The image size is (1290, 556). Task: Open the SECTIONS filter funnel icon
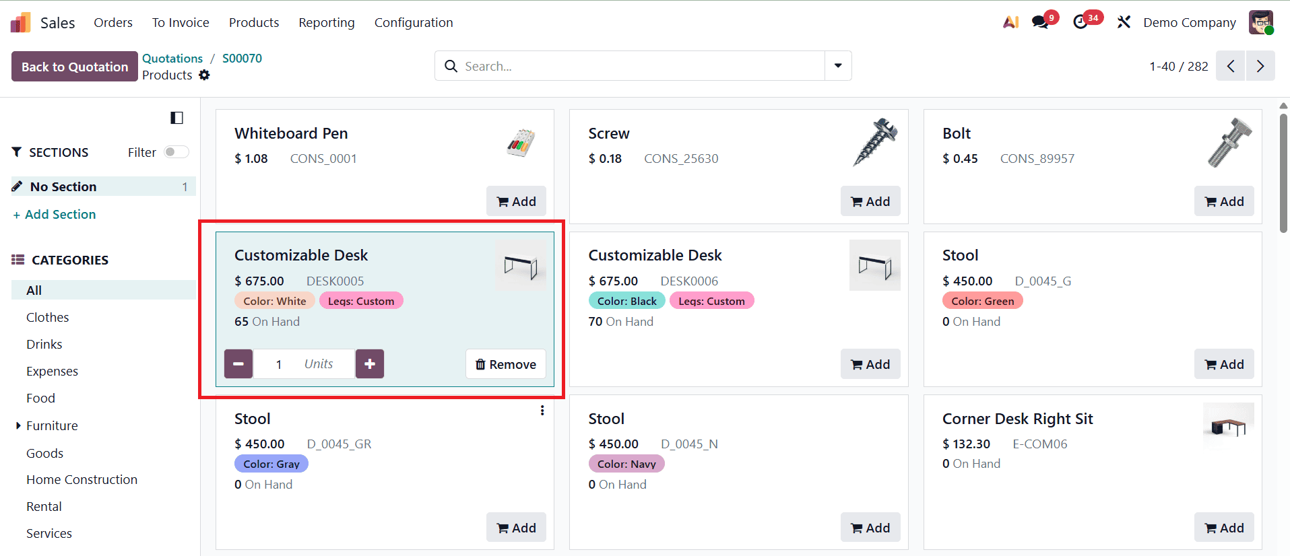point(18,152)
